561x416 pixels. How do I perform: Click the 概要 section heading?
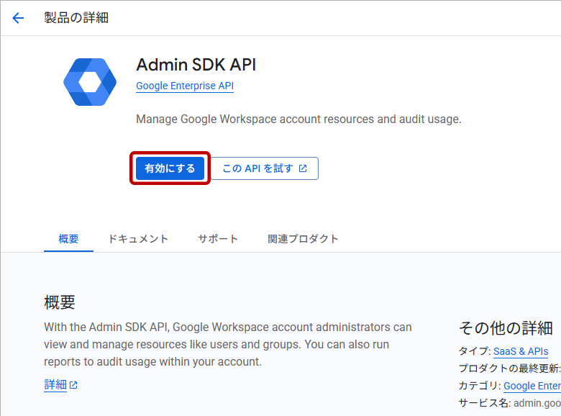60,302
